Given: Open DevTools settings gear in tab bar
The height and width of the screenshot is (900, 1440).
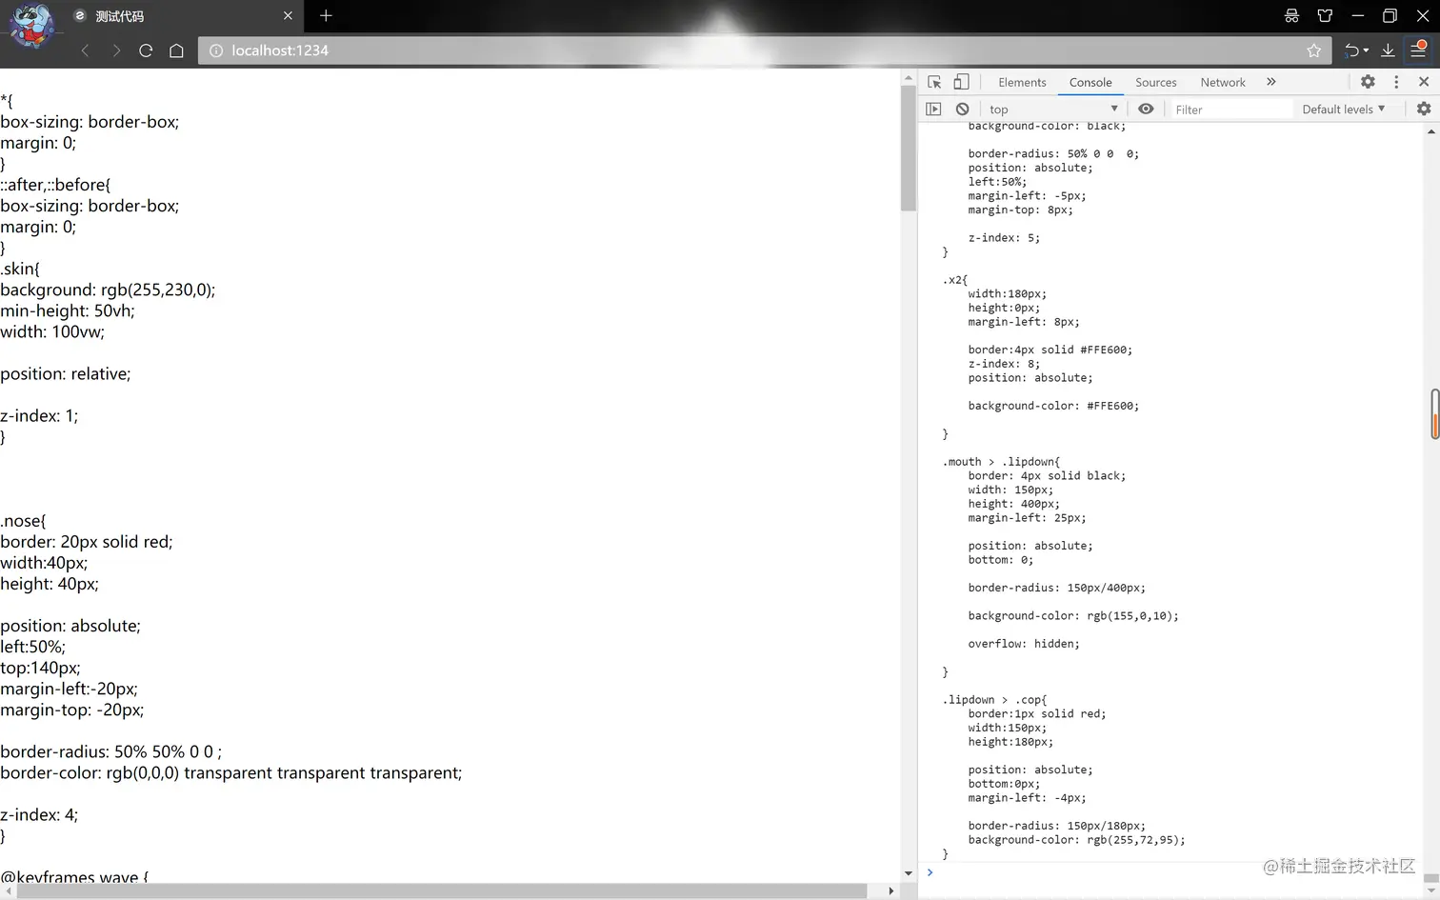Looking at the screenshot, I should point(1368,82).
